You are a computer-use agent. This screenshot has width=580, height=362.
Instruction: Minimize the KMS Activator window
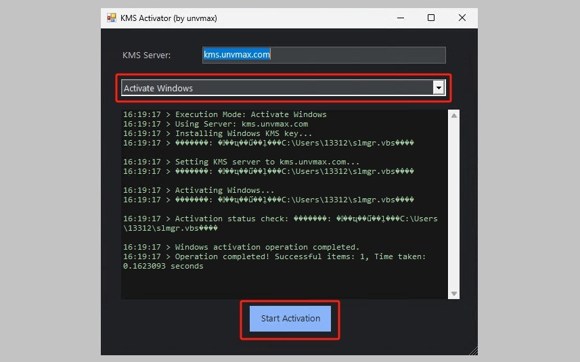[x=401, y=18]
